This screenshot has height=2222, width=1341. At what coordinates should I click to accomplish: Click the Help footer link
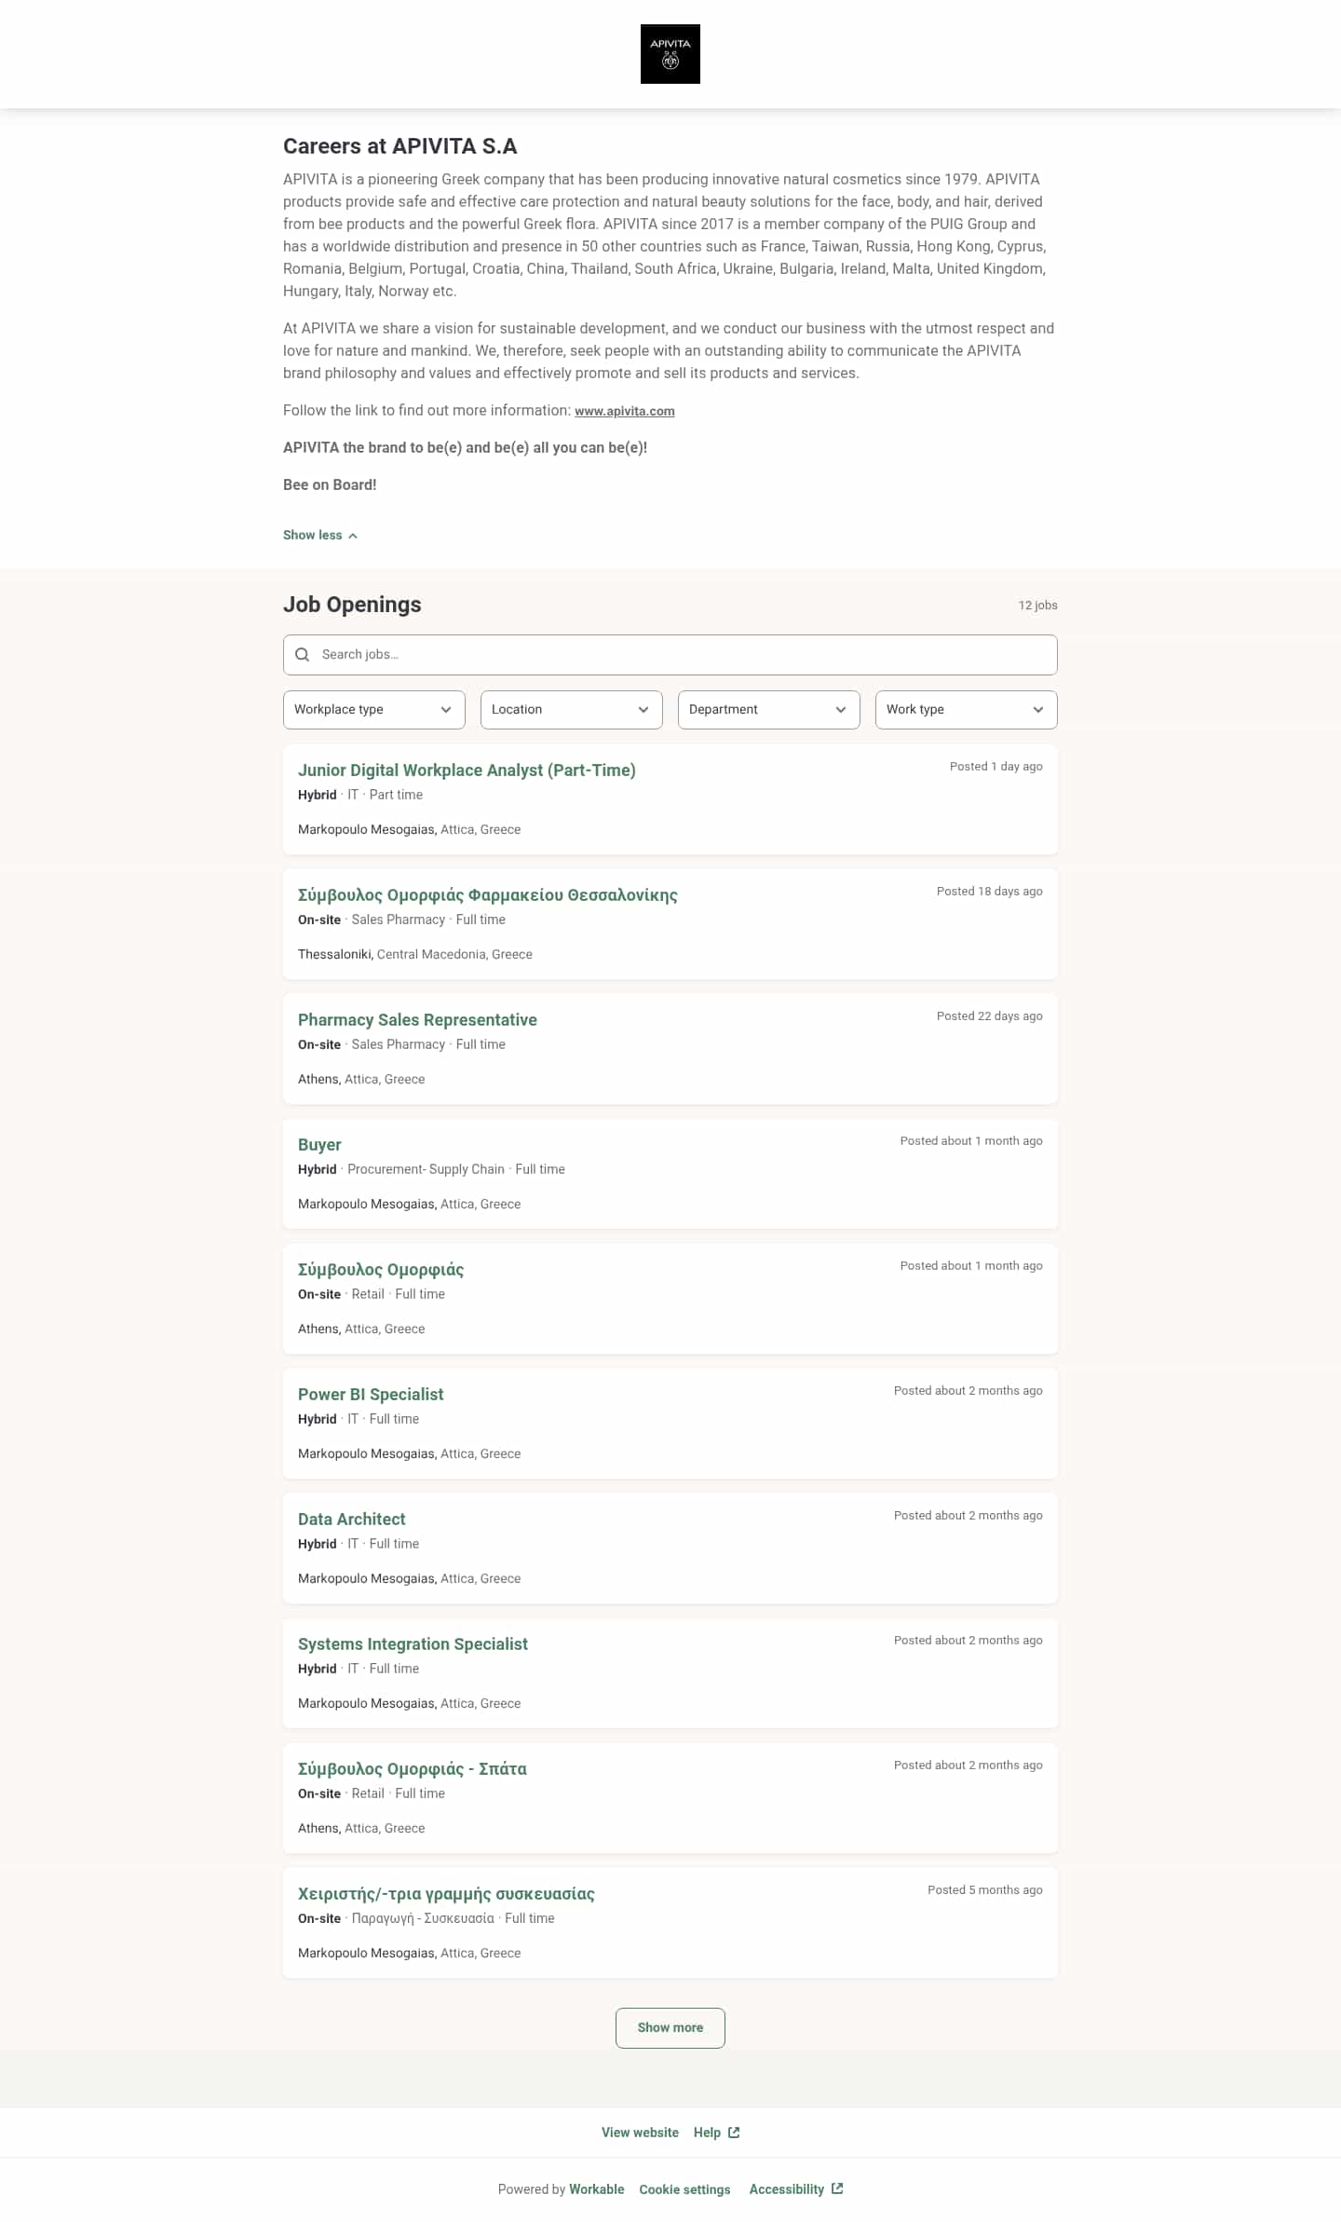[x=707, y=2133]
